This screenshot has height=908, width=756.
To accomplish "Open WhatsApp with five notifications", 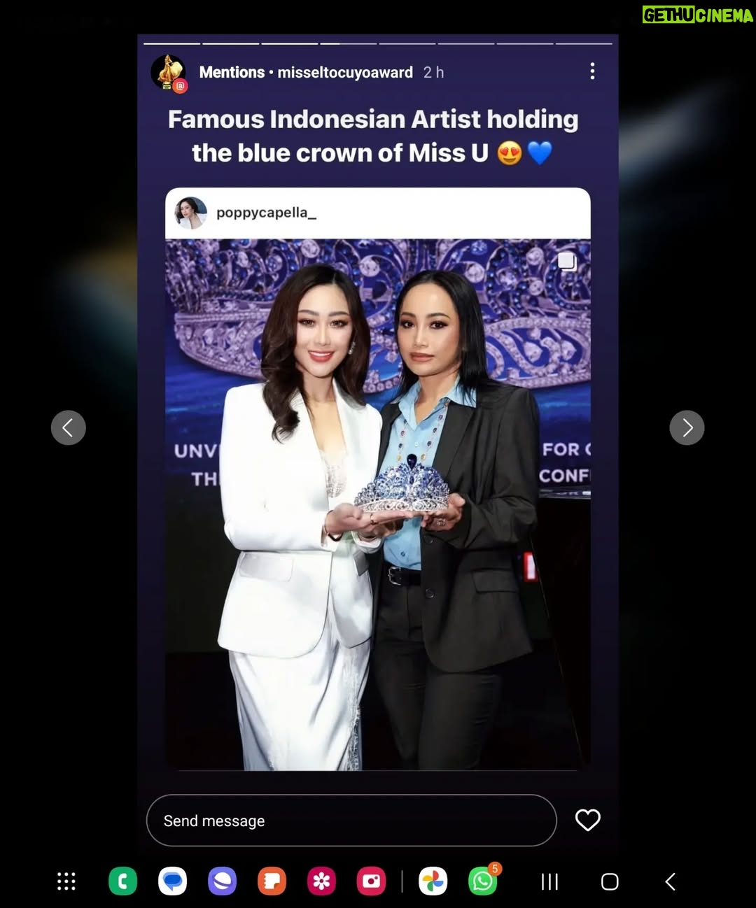I will point(483,881).
